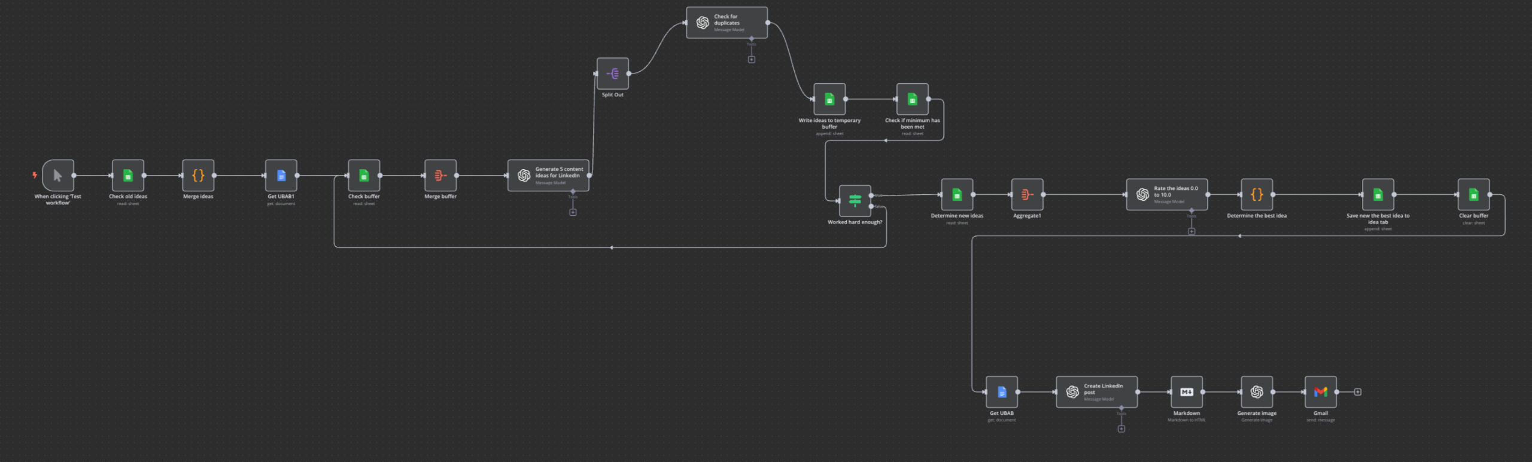Add a tool below 'Create LinkedIn post'
The image size is (1532, 462).
(x=1121, y=429)
